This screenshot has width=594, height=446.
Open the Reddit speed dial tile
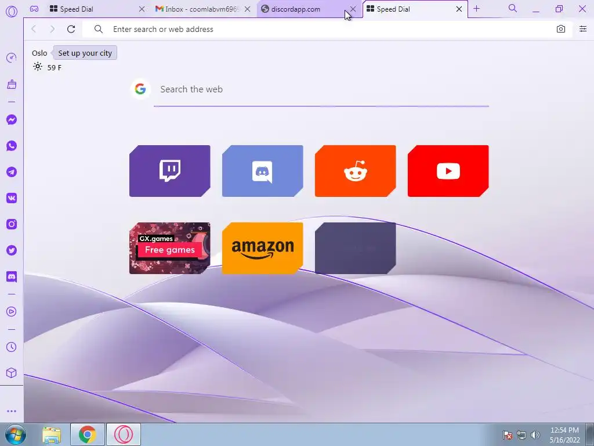click(356, 171)
